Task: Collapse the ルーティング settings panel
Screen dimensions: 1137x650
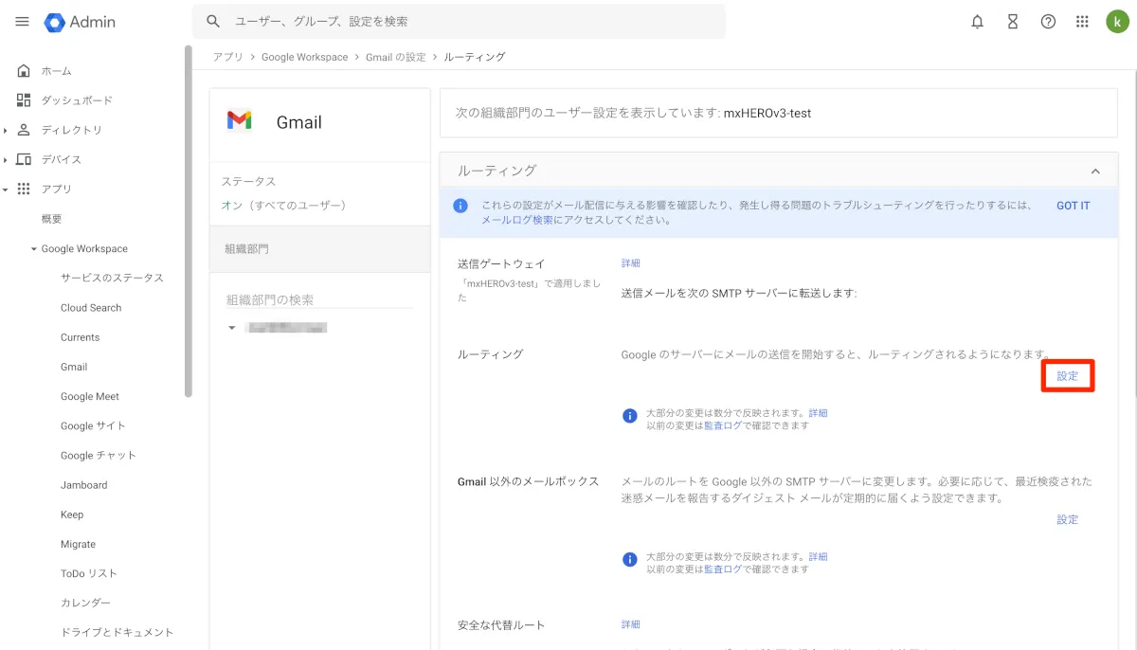Action: point(1095,172)
